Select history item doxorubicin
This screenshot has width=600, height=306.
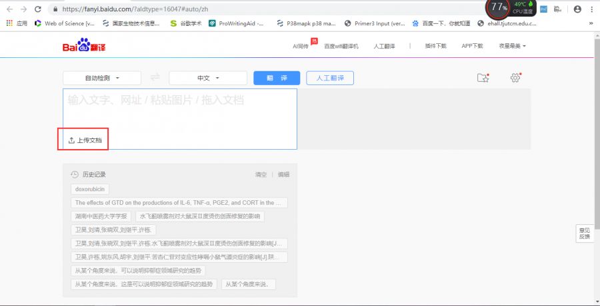tap(90, 189)
